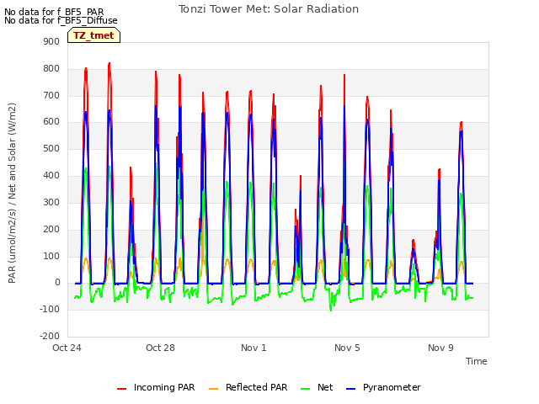
Task: Click the 300 y-axis tick label
Action: coord(51,202)
